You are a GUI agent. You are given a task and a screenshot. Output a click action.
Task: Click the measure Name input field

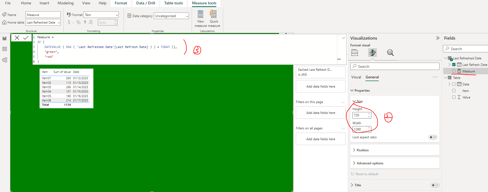[43, 15]
